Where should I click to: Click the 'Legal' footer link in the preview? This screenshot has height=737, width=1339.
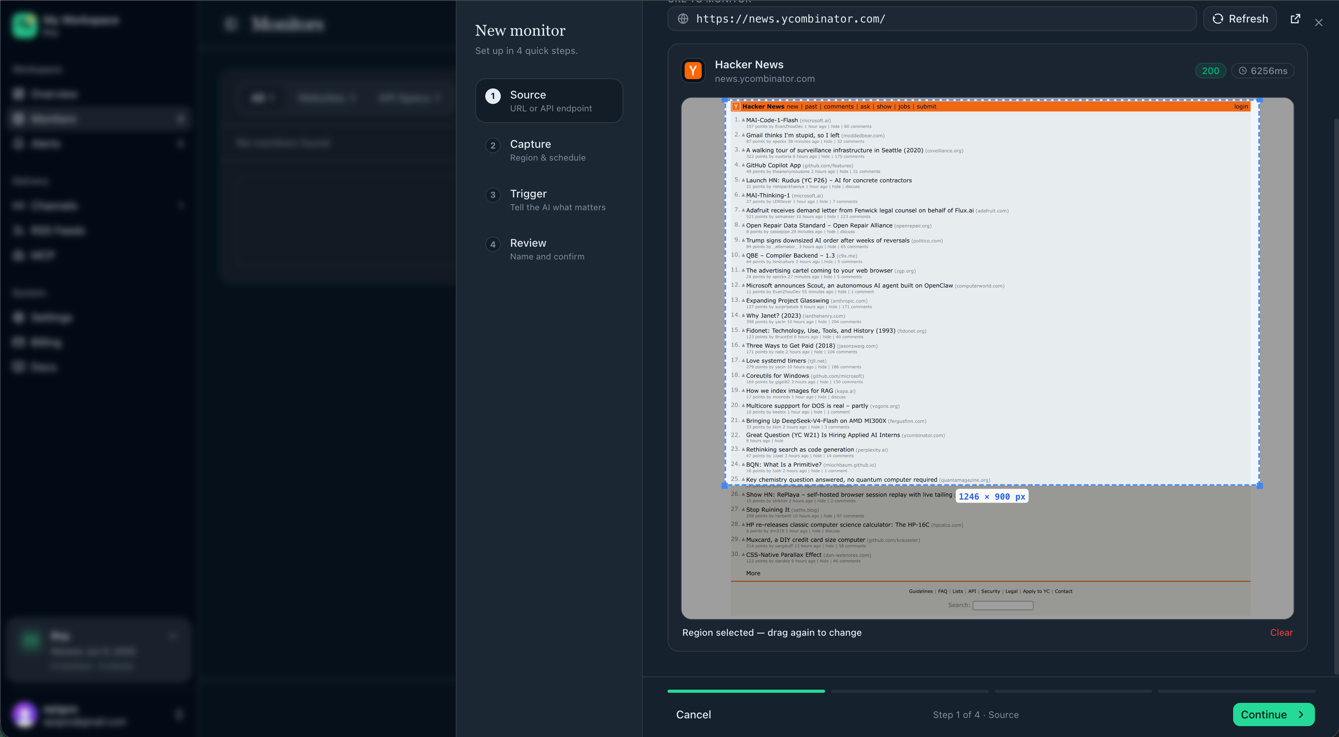(x=1012, y=592)
